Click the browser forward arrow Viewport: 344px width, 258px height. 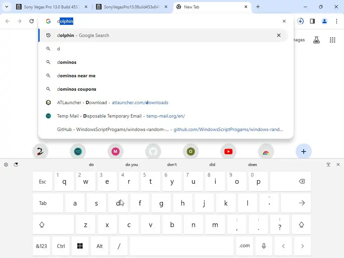(19, 21)
